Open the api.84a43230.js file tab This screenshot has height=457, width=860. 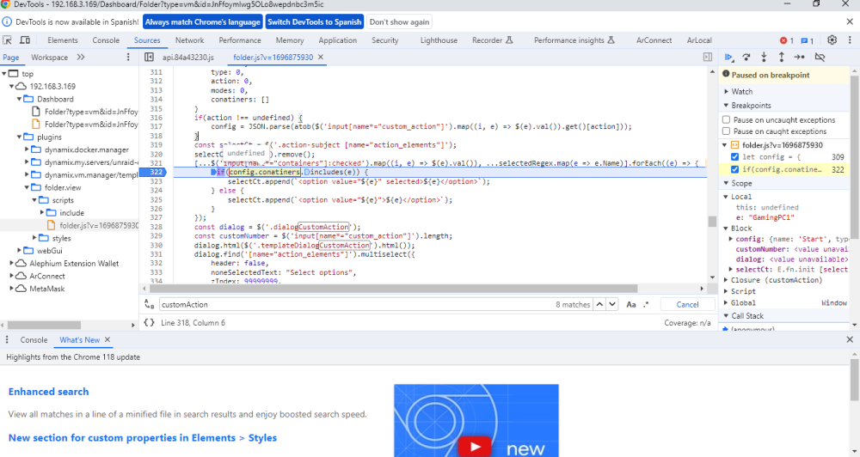click(x=188, y=57)
